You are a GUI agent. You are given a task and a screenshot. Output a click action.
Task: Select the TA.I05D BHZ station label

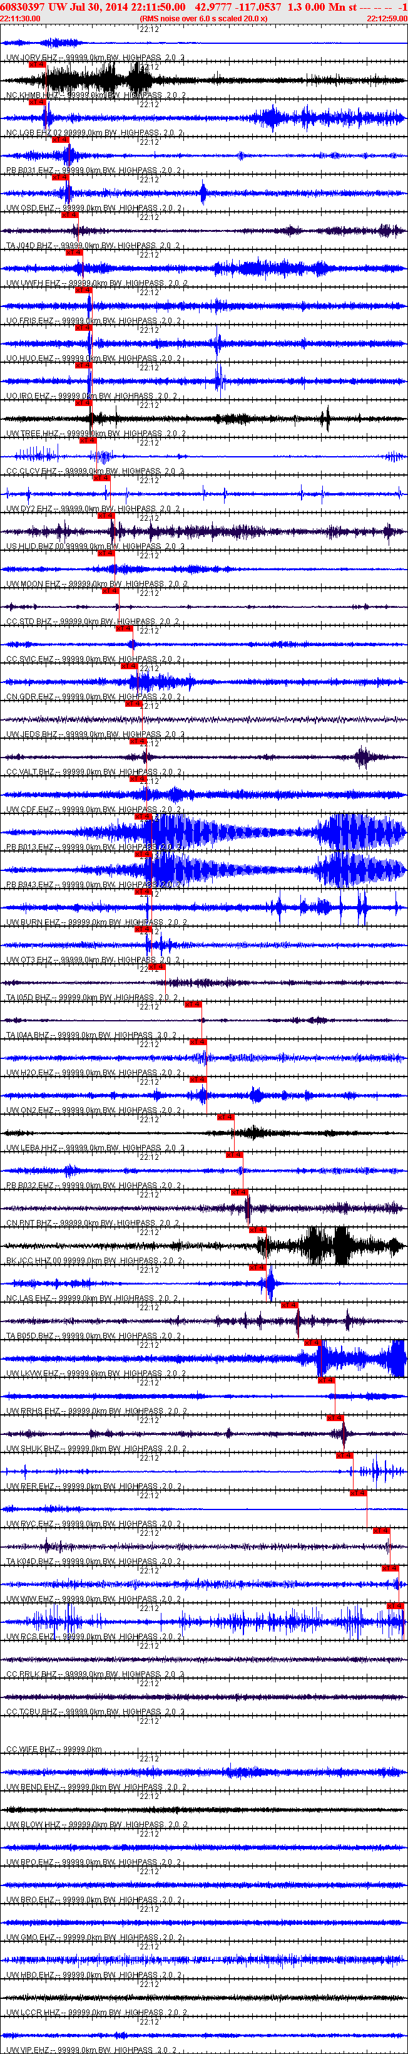coord(91,998)
